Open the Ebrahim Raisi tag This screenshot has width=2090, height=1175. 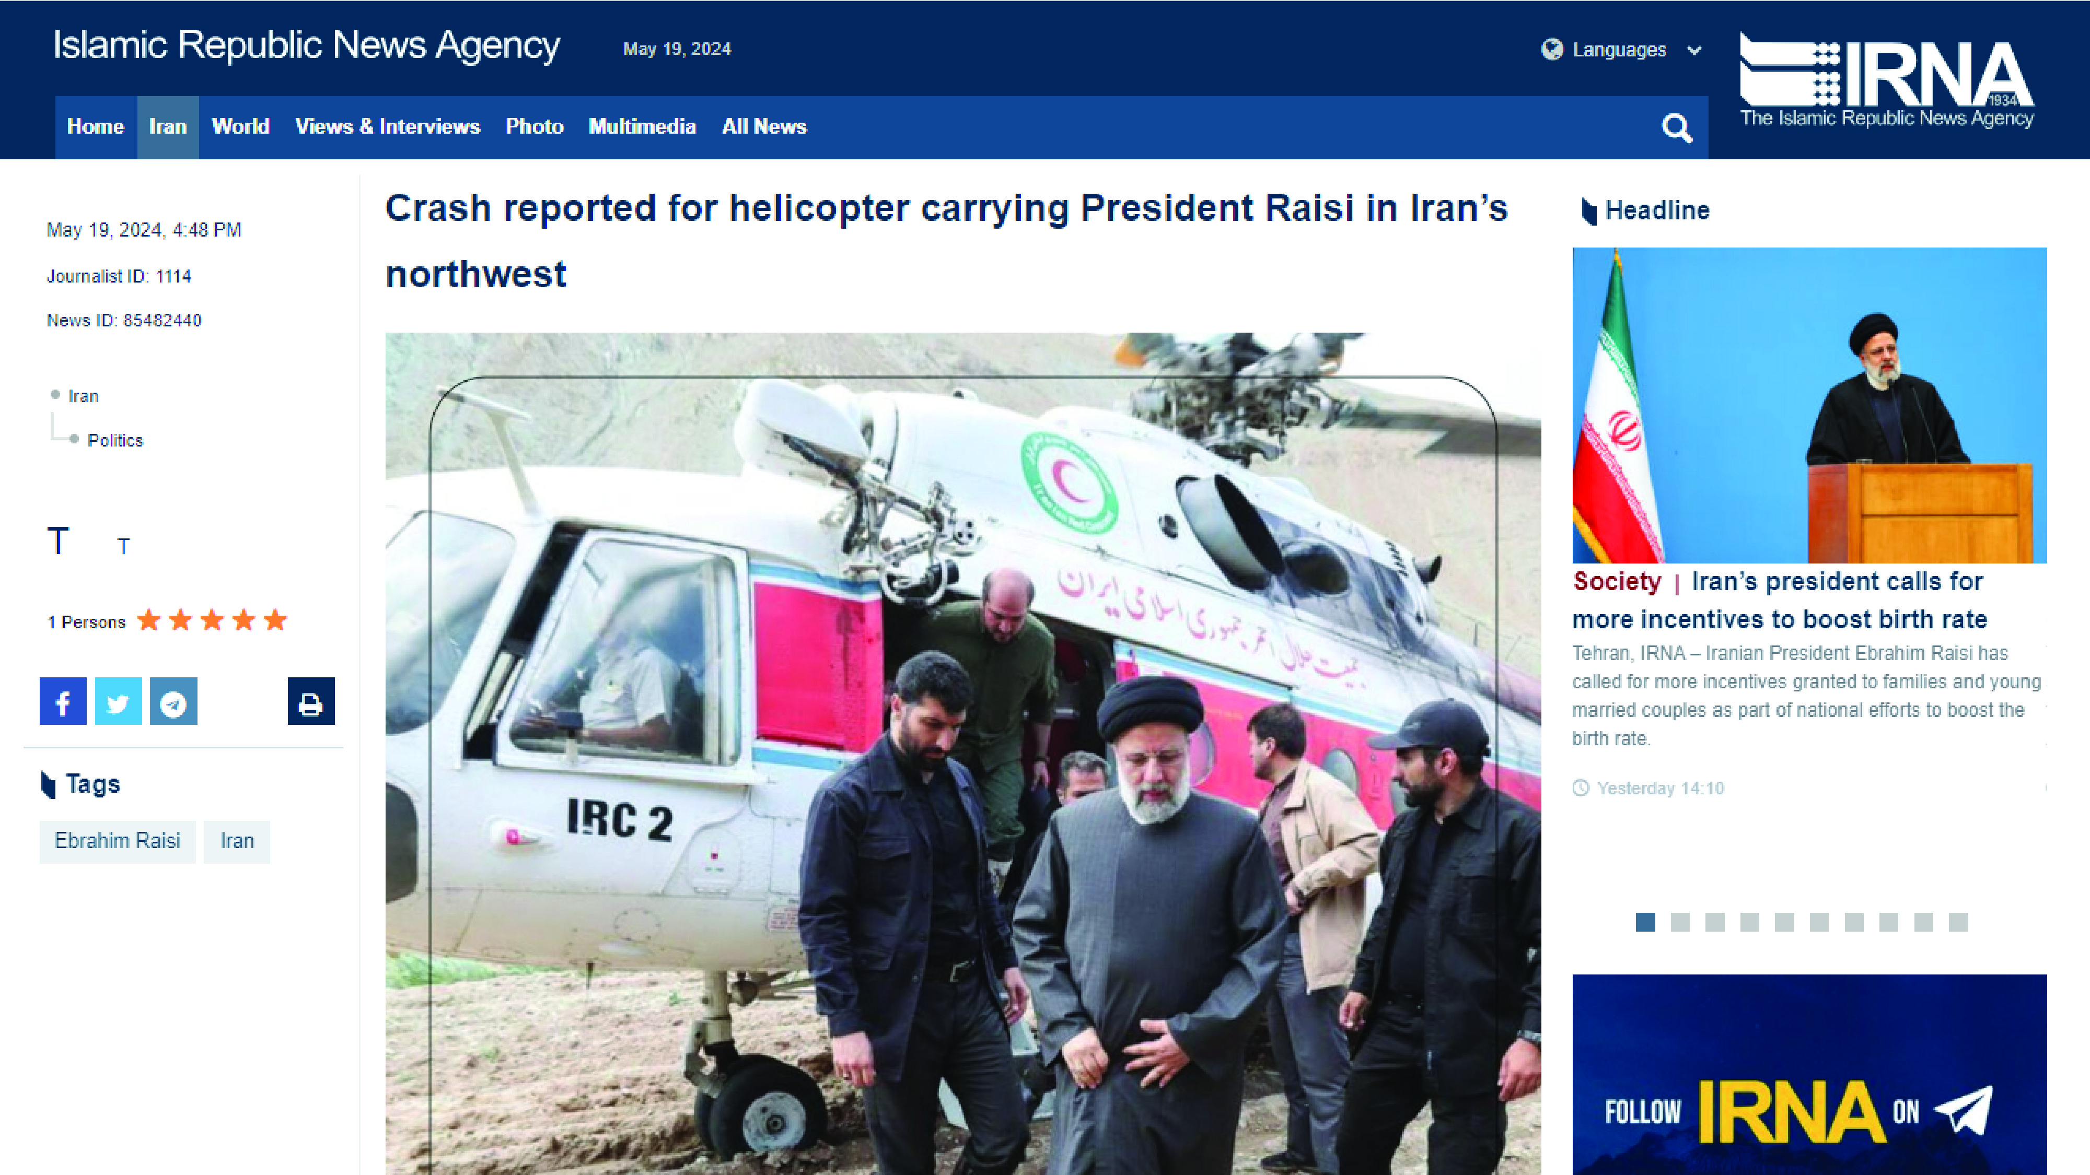[x=118, y=841]
